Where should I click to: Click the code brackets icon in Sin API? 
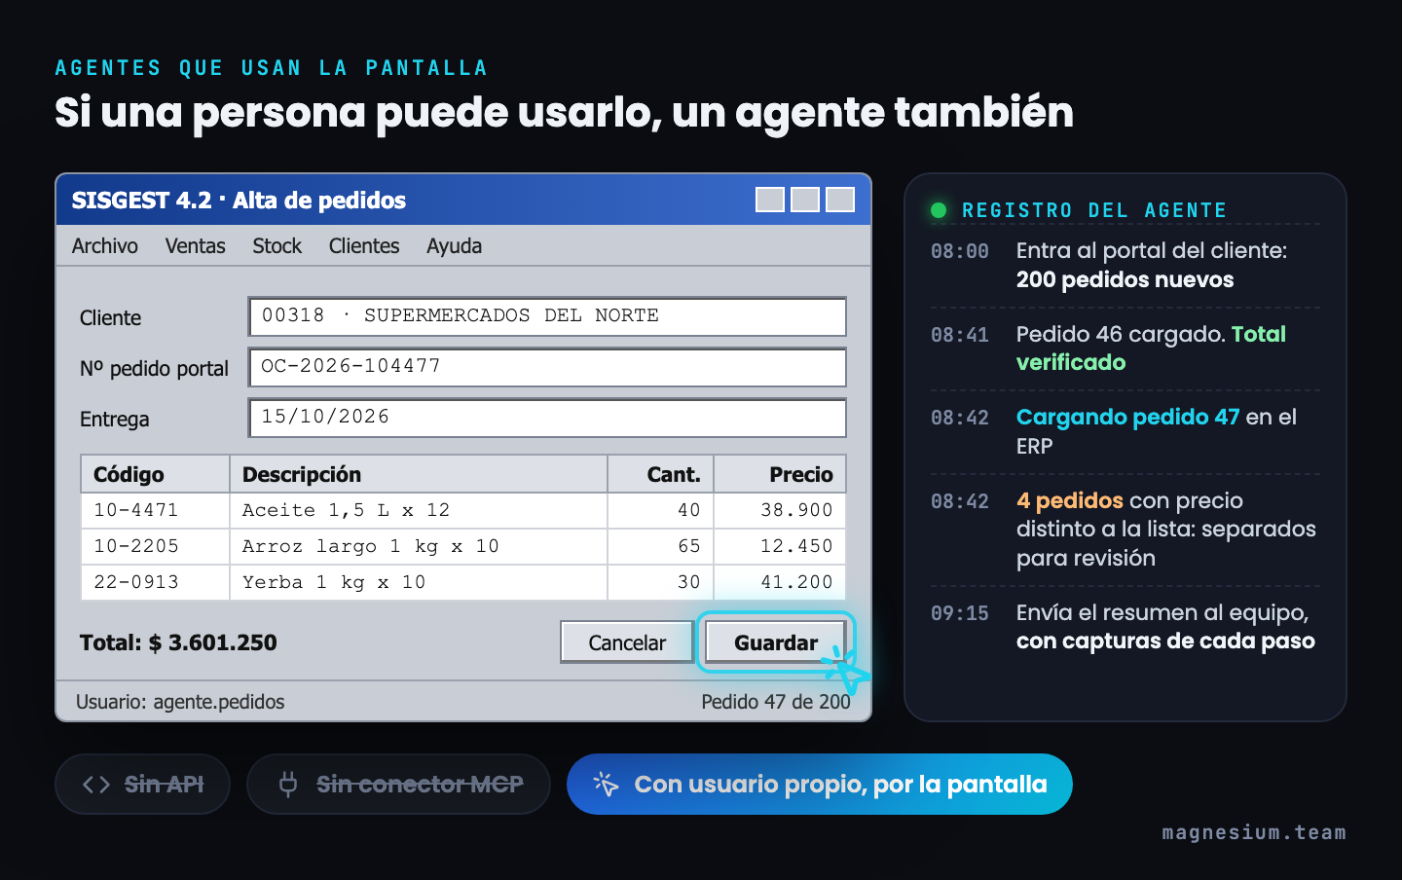point(96,785)
